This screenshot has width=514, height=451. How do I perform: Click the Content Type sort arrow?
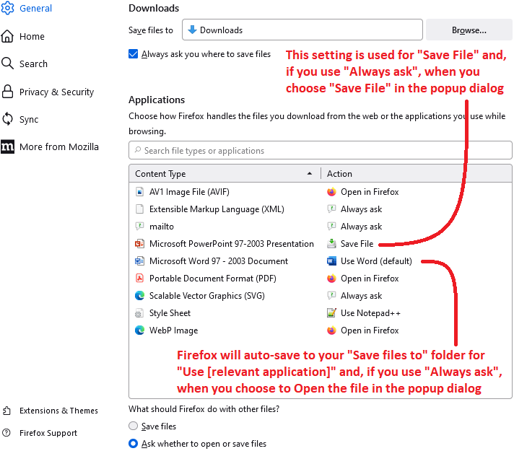pyautogui.click(x=310, y=173)
